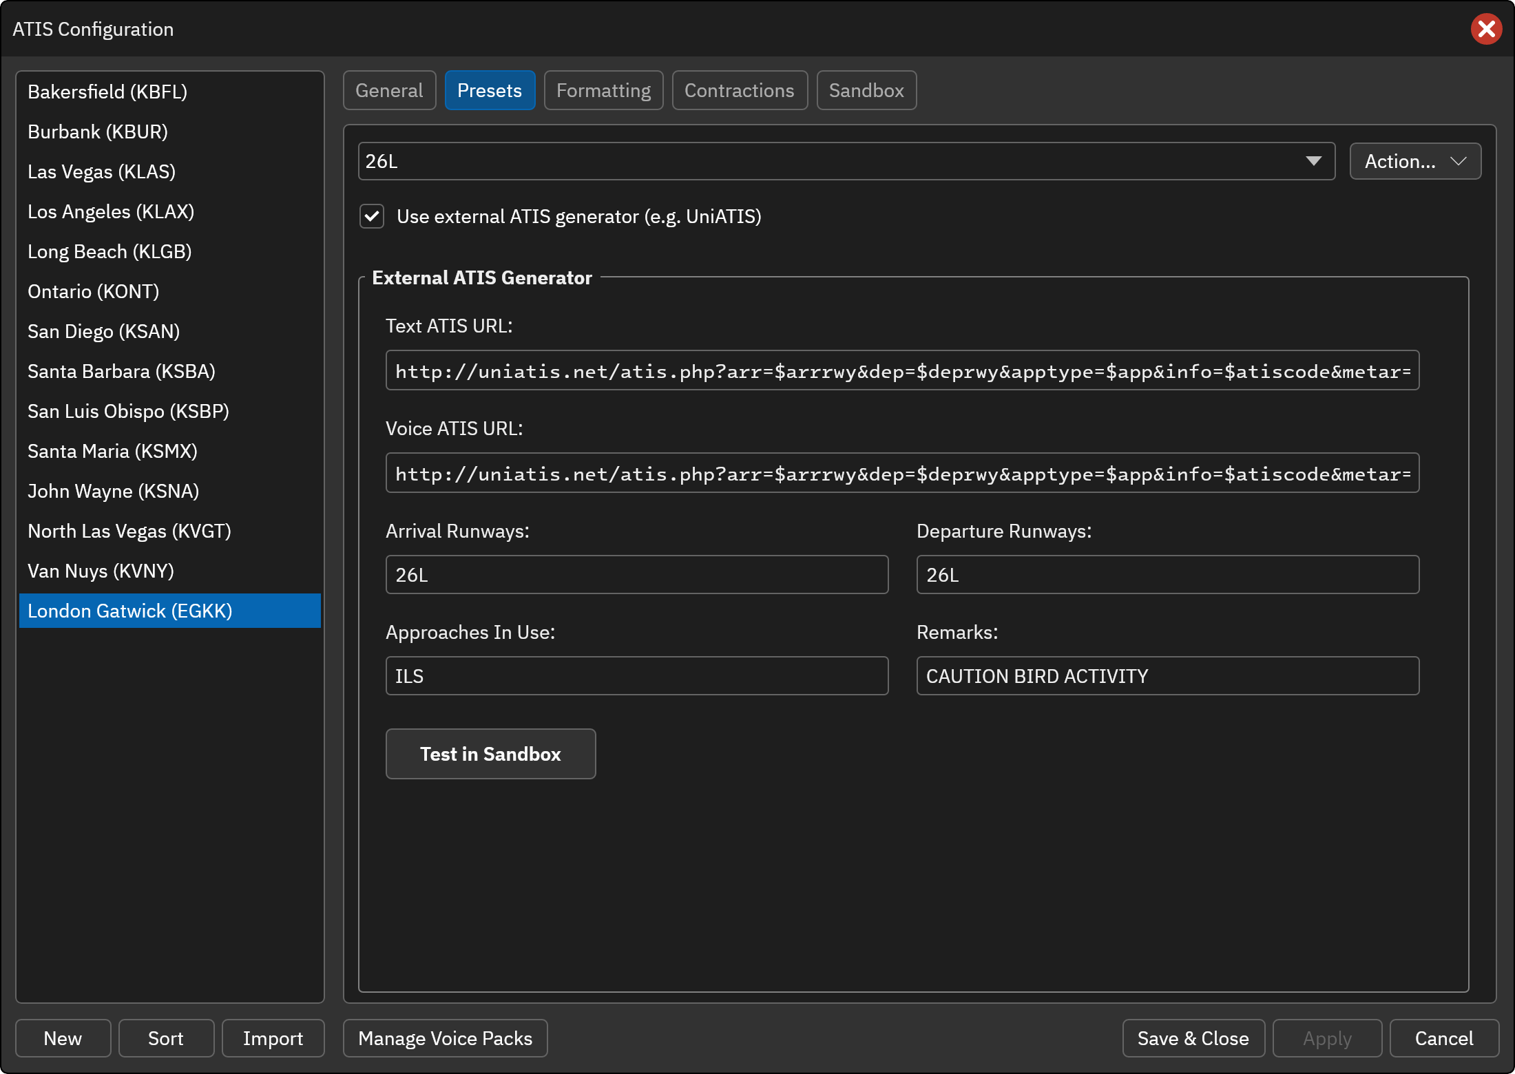The height and width of the screenshot is (1074, 1515).
Task: Select San Diego (KSAN) station
Action: tap(170, 331)
